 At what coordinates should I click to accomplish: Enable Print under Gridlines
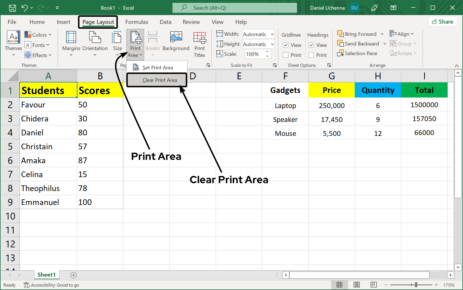click(286, 55)
